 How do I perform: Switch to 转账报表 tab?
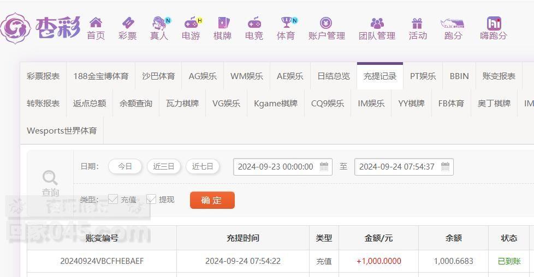(43, 104)
